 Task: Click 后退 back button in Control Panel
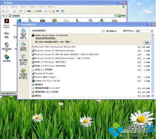[5, 11]
